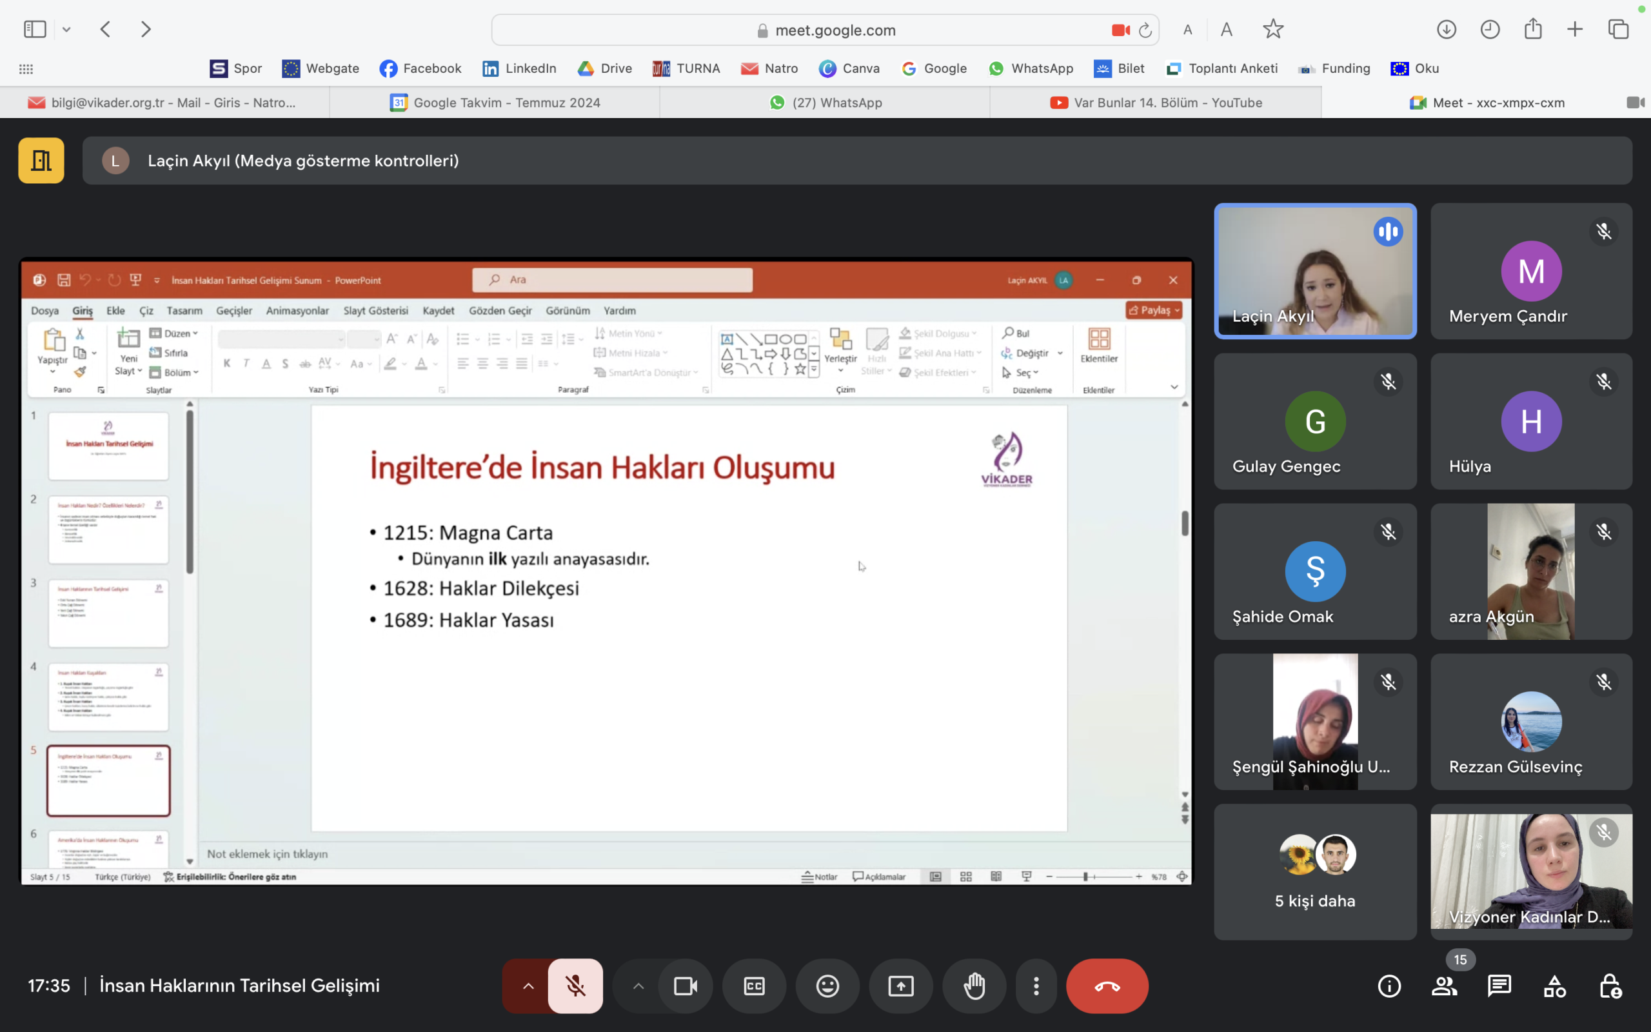Open Safari sidebar dropdown chevron
The width and height of the screenshot is (1651, 1032).
pos(66,30)
